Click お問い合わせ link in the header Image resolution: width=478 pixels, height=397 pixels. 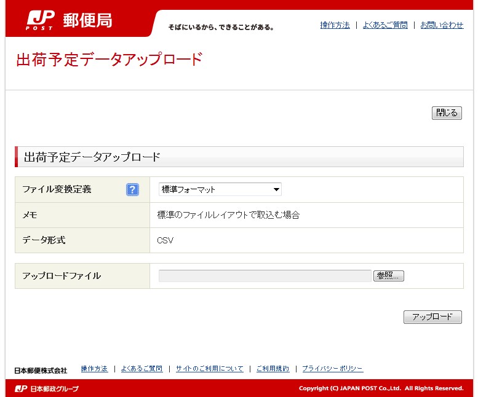(442, 25)
